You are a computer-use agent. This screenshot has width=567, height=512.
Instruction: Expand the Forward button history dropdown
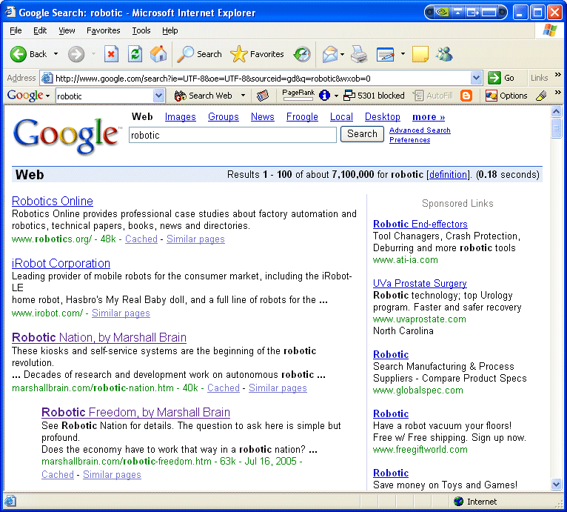[x=94, y=54]
